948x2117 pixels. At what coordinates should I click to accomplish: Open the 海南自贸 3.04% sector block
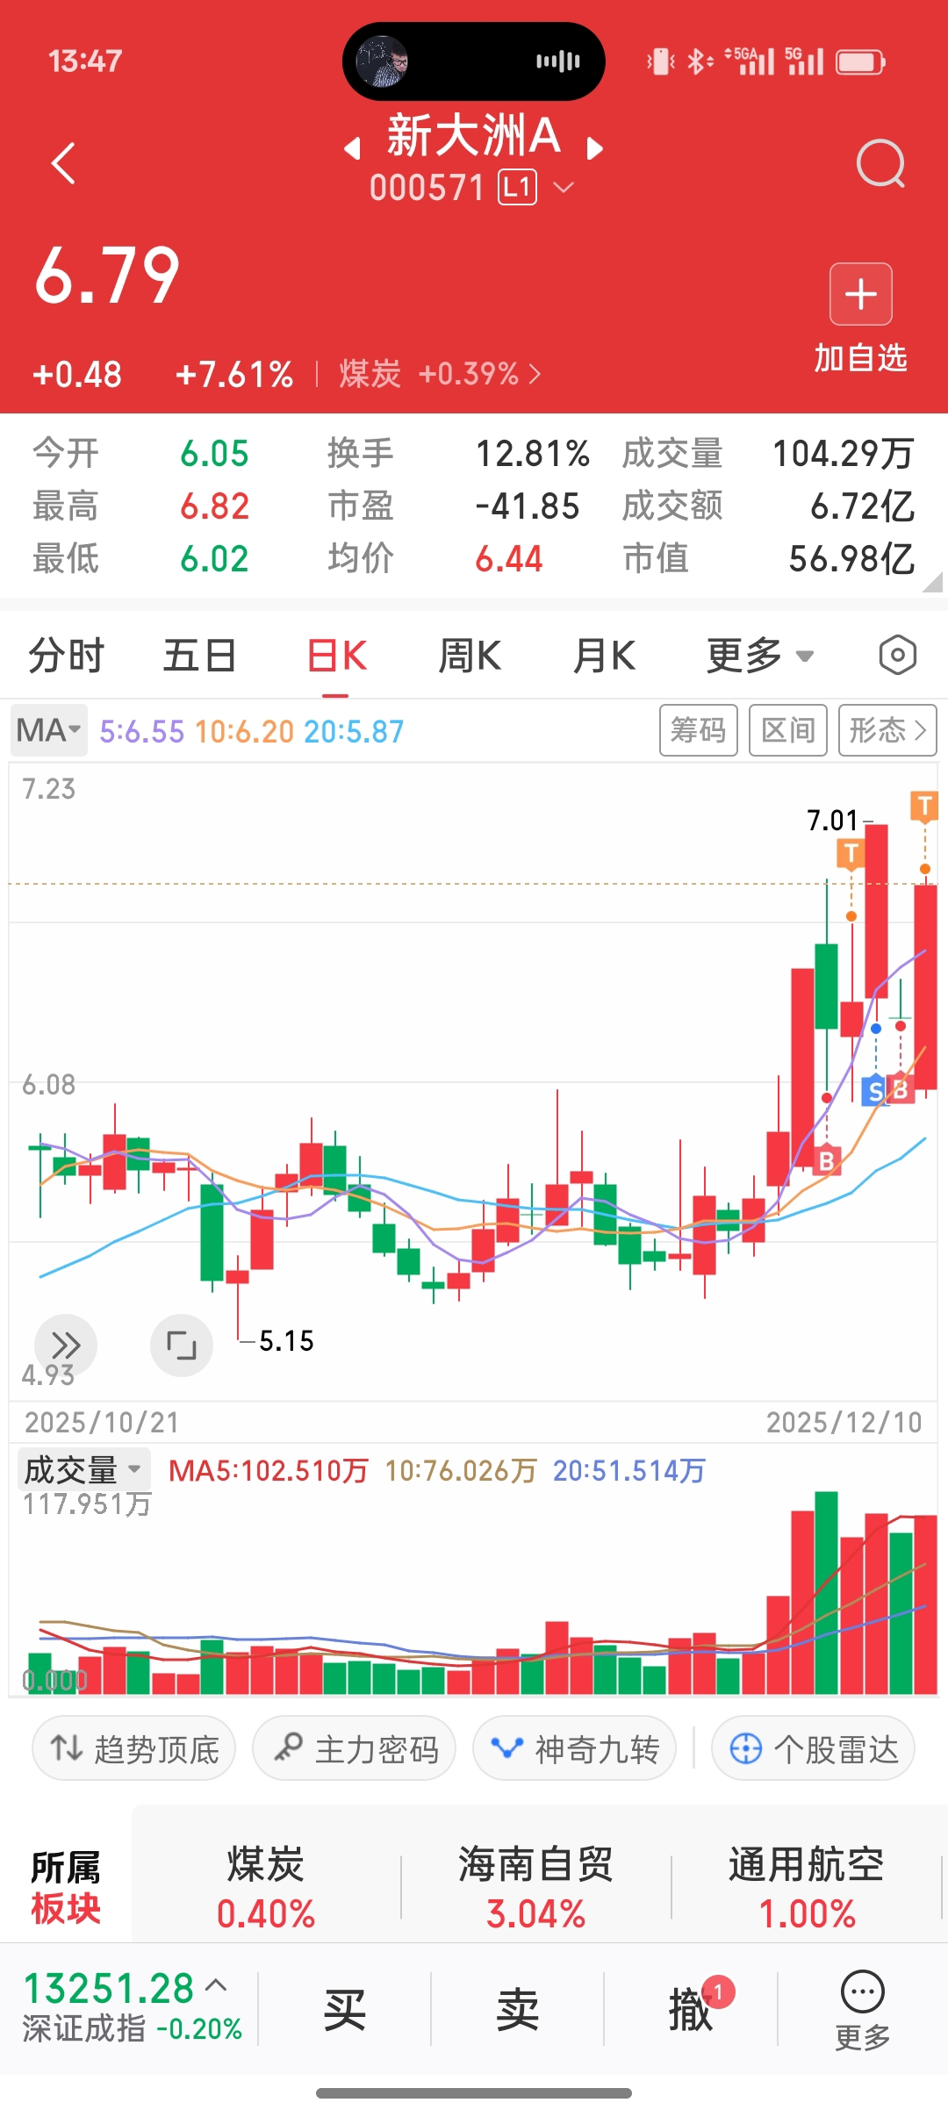[535, 1887]
